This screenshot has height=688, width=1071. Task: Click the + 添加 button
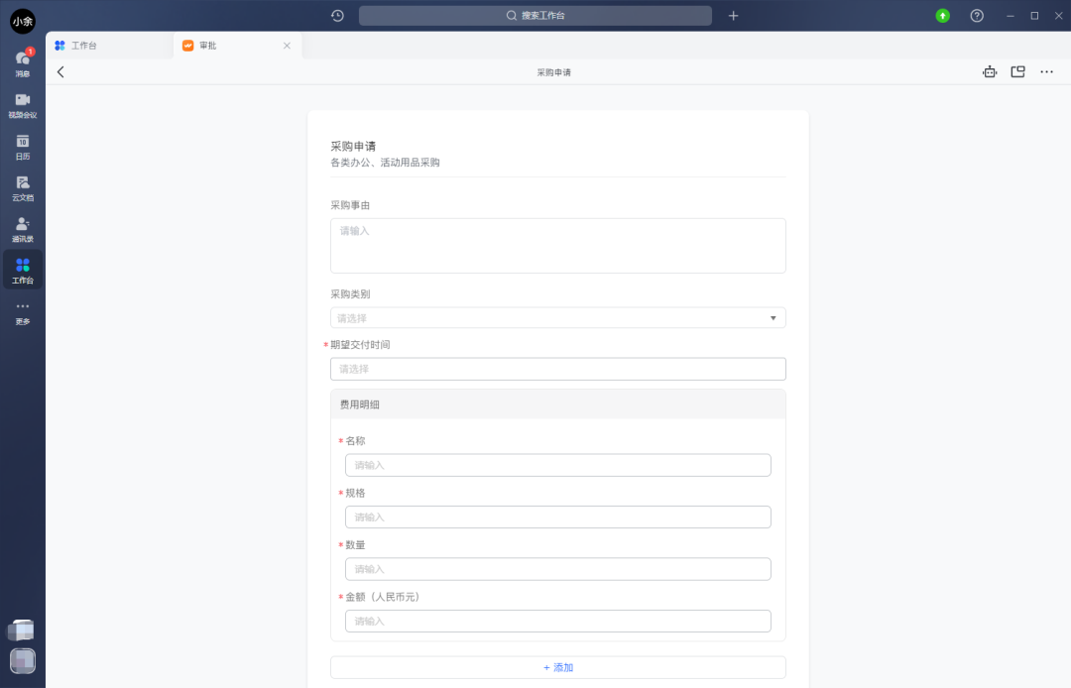[x=557, y=667]
